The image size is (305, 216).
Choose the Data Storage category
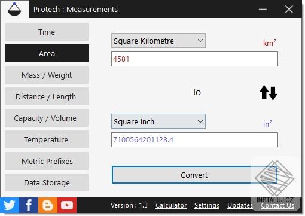(x=47, y=182)
